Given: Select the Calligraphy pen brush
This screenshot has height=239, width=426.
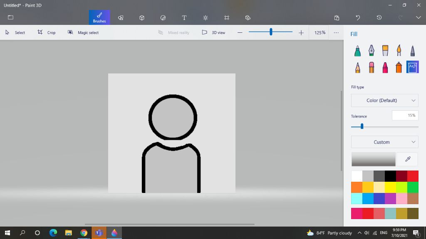Looking at the screenshot, I should [x=372, y=50].
